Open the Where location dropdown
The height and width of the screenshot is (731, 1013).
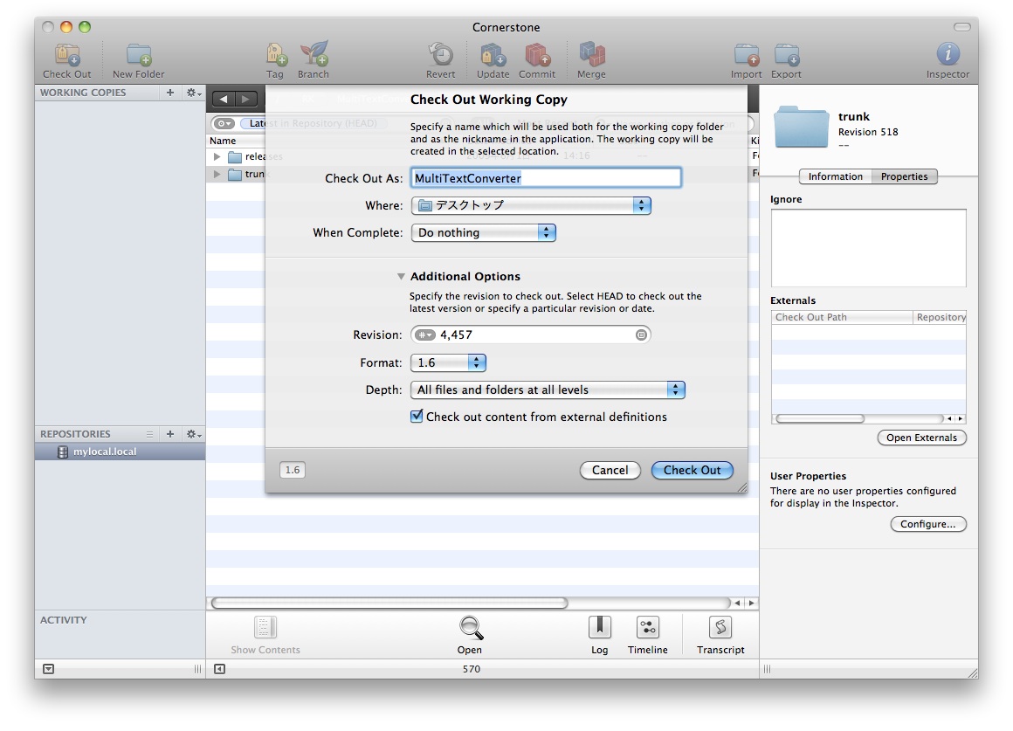[x=530, y=205]
